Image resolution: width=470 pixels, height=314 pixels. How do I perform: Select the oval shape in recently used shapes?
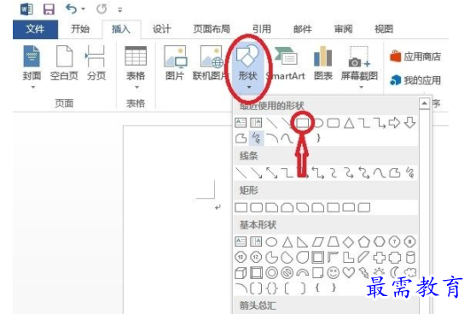(x=318, y=123)
